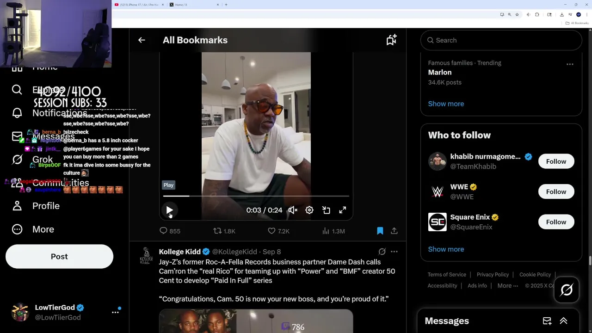592x333 pixels.
Task: Follow WWE account
Action: (556, 191)
